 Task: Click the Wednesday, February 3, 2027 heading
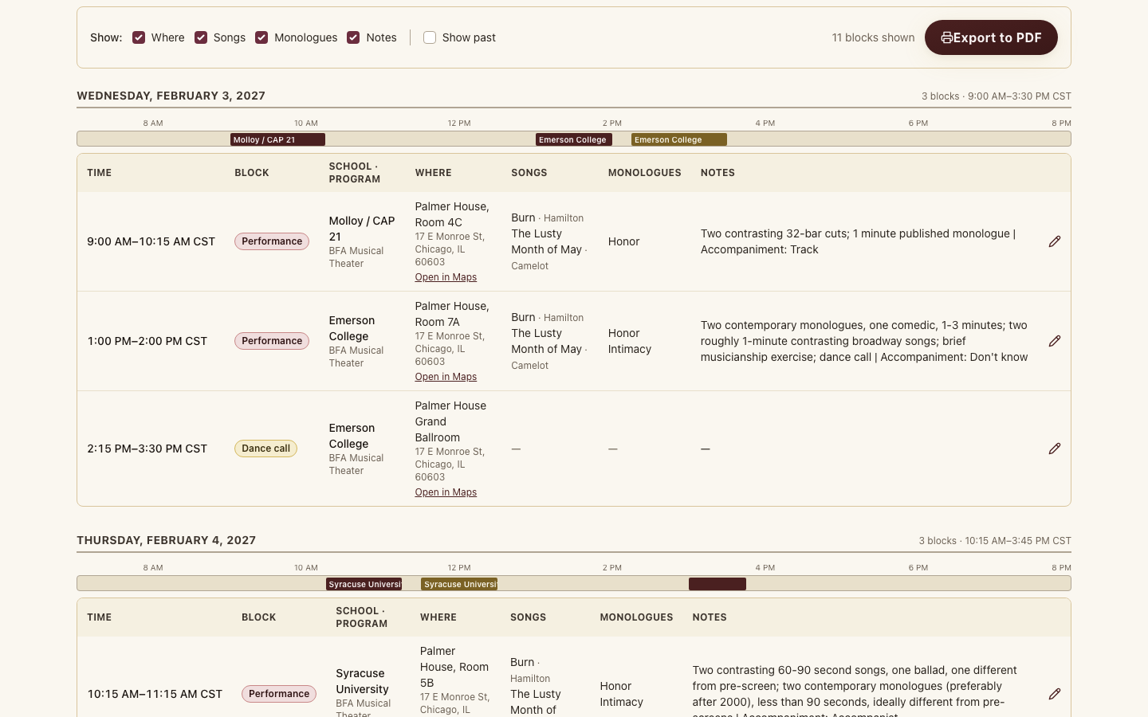[x=171, y=96]
